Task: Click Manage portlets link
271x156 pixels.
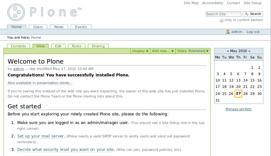Action: click(x=238, y=109)
